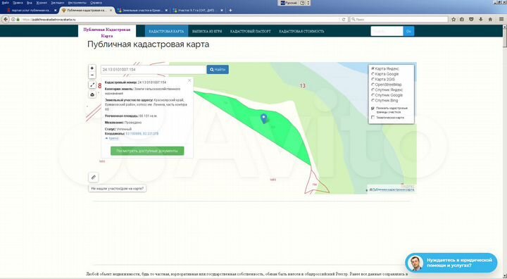
Task: Toggle fullscreen map view
Action: tap(92, 85)
